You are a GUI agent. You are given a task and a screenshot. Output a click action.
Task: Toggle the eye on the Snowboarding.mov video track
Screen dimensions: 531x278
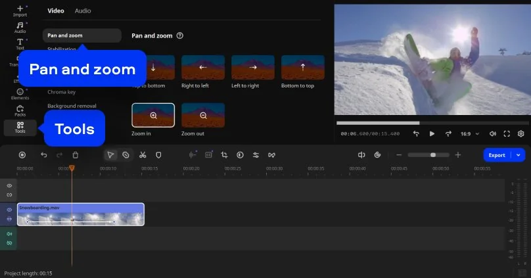[x=9, y=210]
